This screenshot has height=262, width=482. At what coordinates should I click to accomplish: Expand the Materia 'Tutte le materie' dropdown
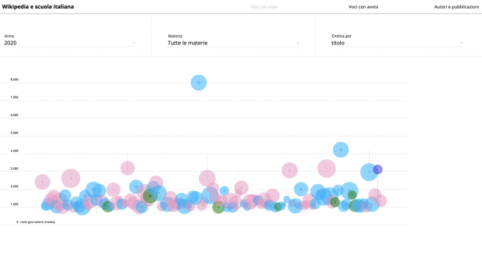click(x=232, y=43)
